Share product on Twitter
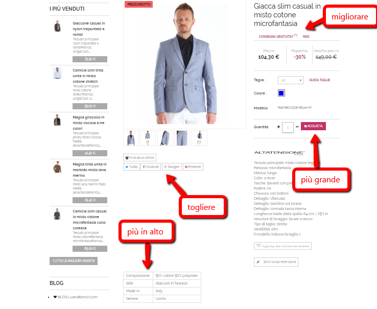Image resolution: width=377 pixels, height=309 pixels. (131, 167)
